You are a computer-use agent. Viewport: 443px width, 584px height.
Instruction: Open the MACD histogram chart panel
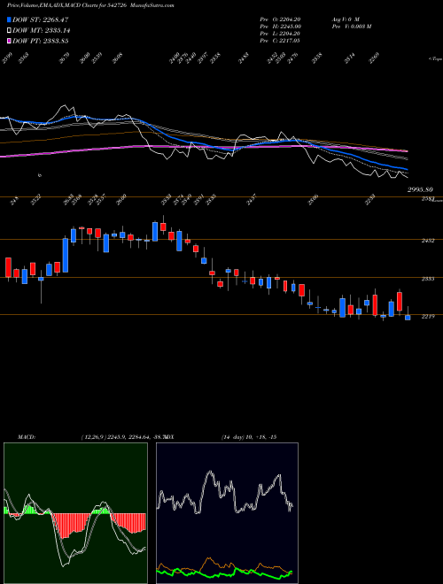[75, 513]
